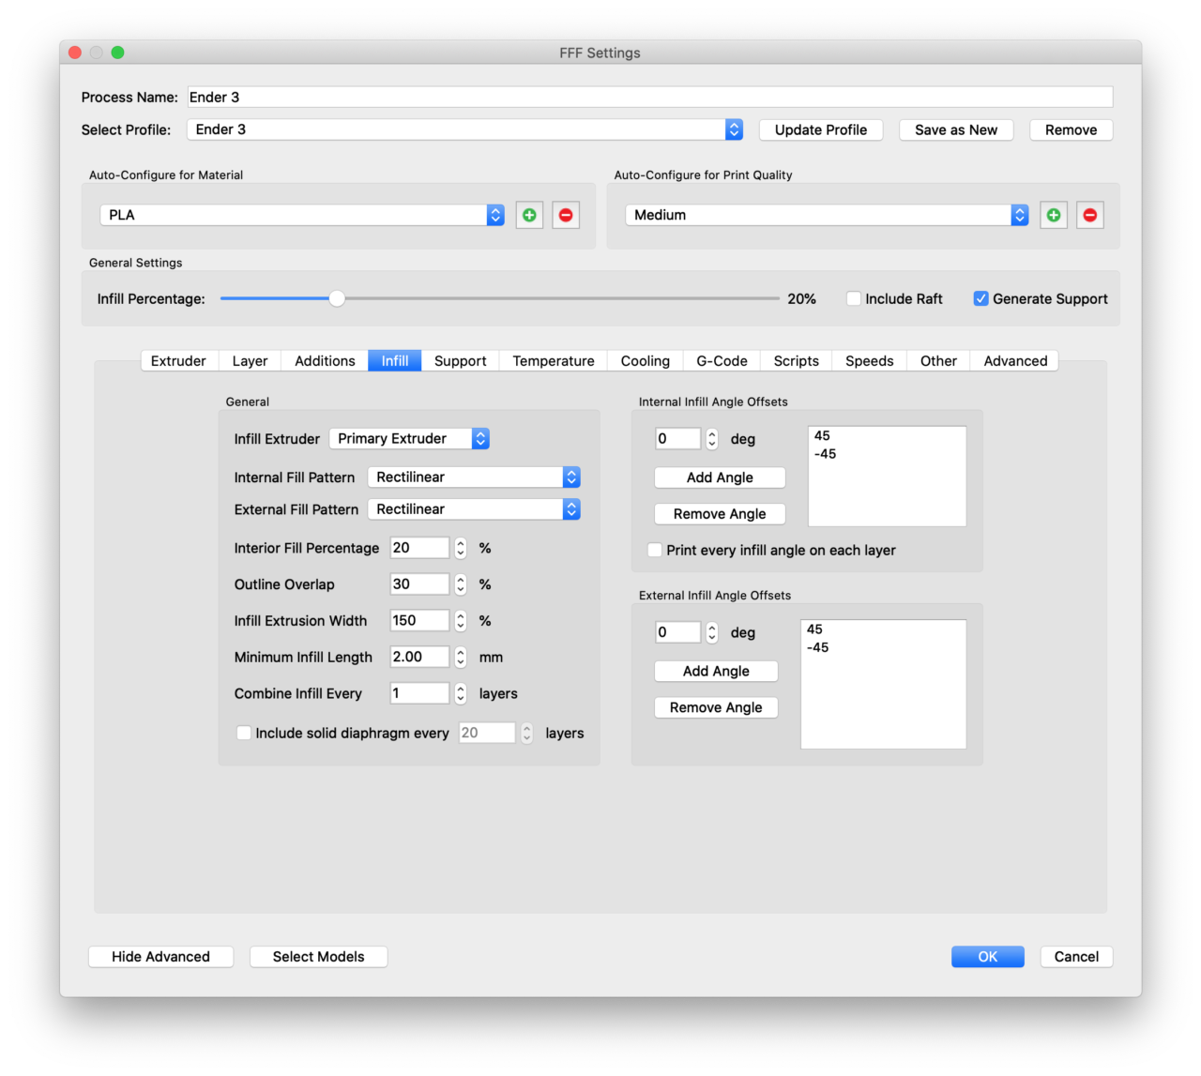Viewport: 1201px width, 1076px height.
Task: Switch to the Temperature tab
Action: (x=553, y=360)
